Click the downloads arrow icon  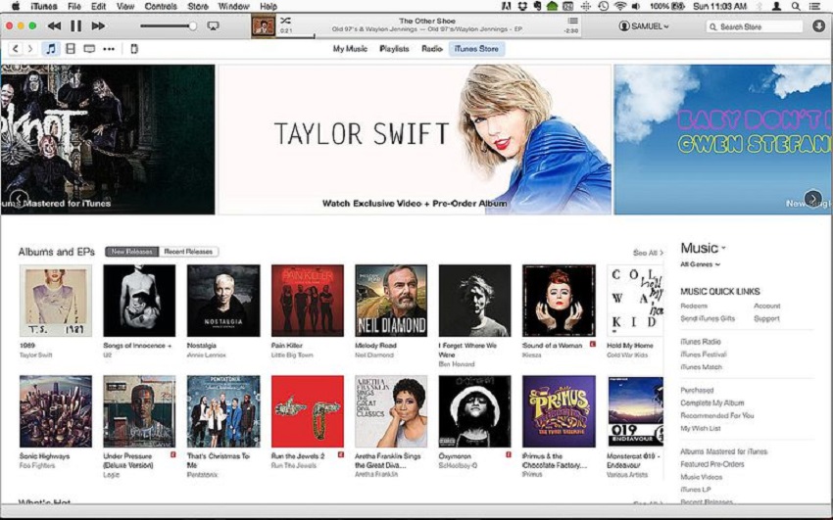[x=818, y=26]
